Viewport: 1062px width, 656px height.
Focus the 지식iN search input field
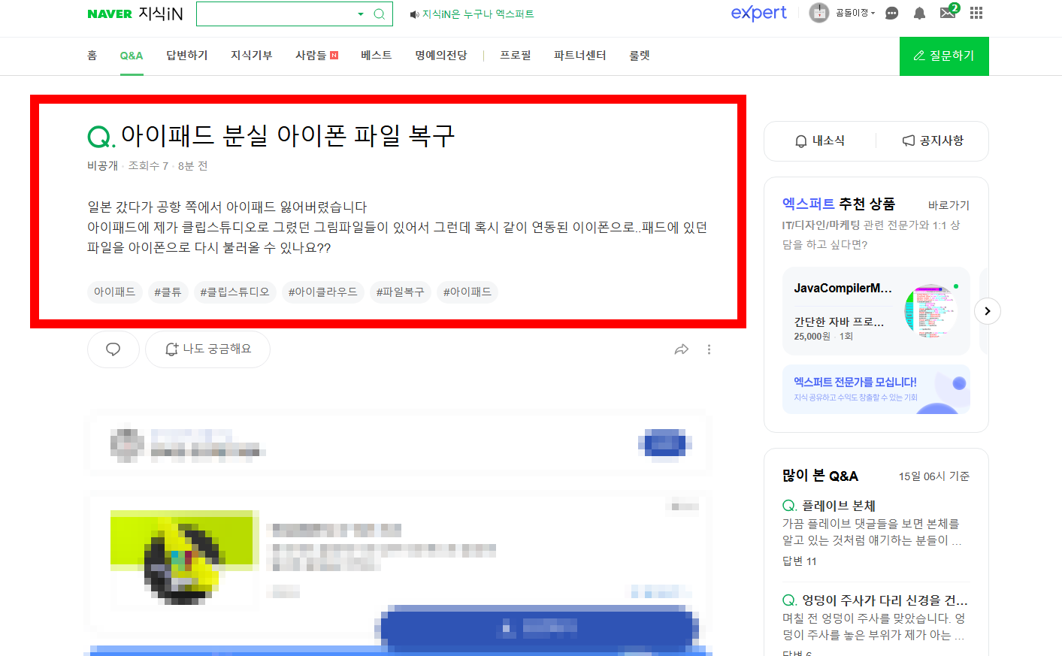click(x=275, y=14)
